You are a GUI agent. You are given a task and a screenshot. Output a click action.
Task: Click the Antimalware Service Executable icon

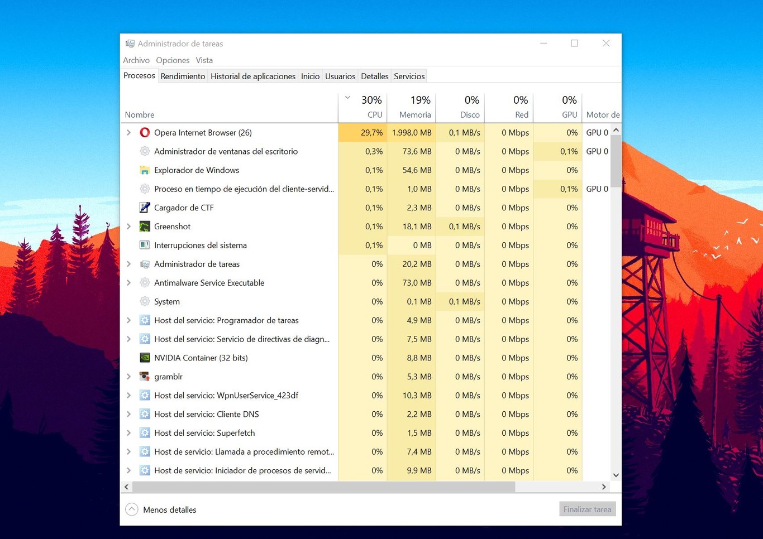point(145,283)
